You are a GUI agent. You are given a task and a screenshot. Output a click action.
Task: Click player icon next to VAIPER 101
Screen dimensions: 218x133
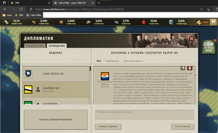38,90
